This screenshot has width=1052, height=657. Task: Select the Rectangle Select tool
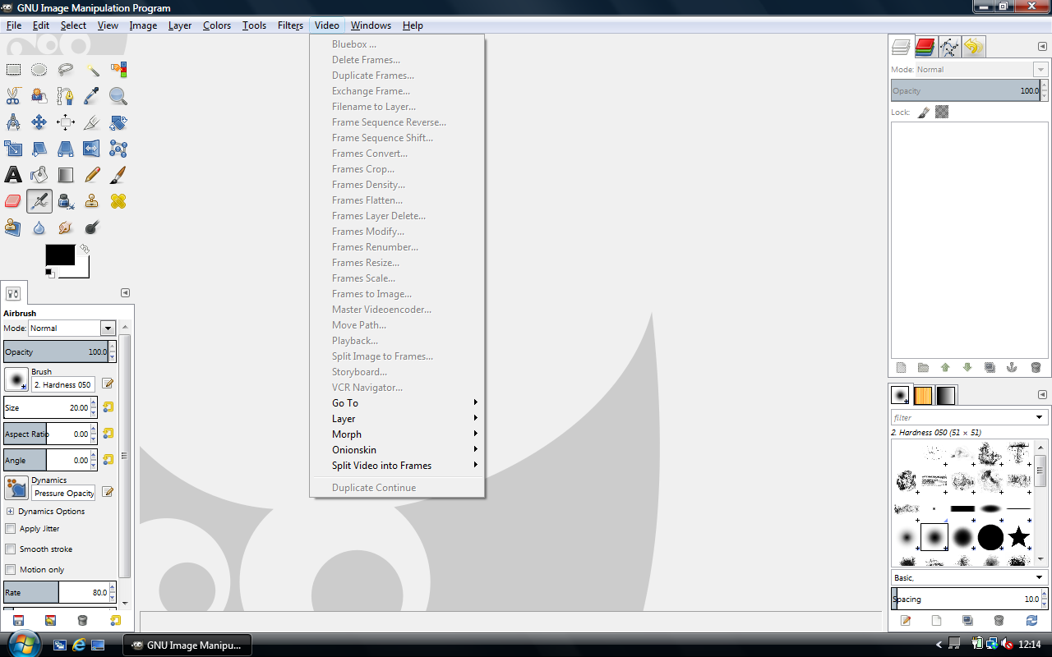pos(13,70)
